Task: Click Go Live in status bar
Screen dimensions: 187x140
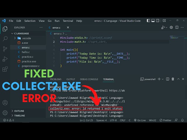Action: coord(140,120)
